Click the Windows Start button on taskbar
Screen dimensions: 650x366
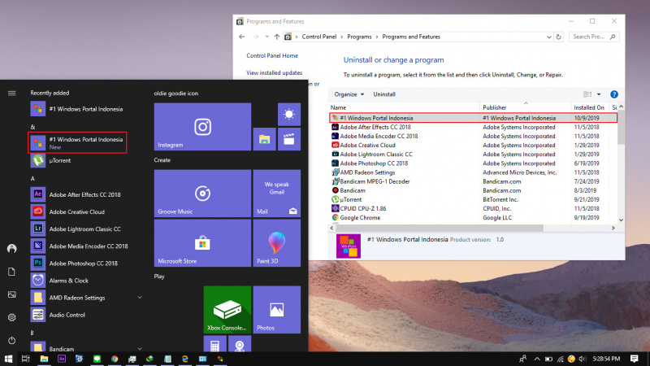tap(9, 359)
